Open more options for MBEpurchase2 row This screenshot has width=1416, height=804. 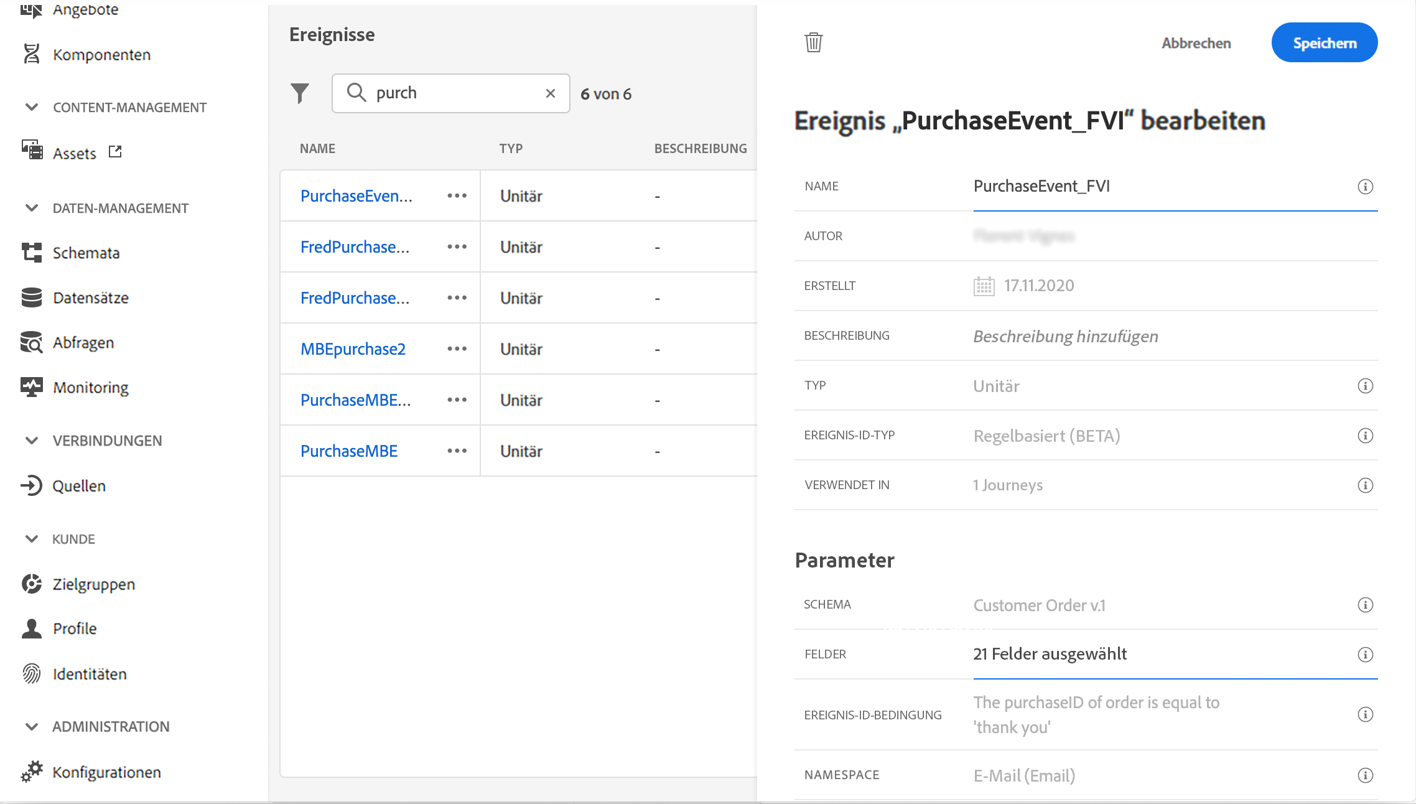[x=457, y=349]
